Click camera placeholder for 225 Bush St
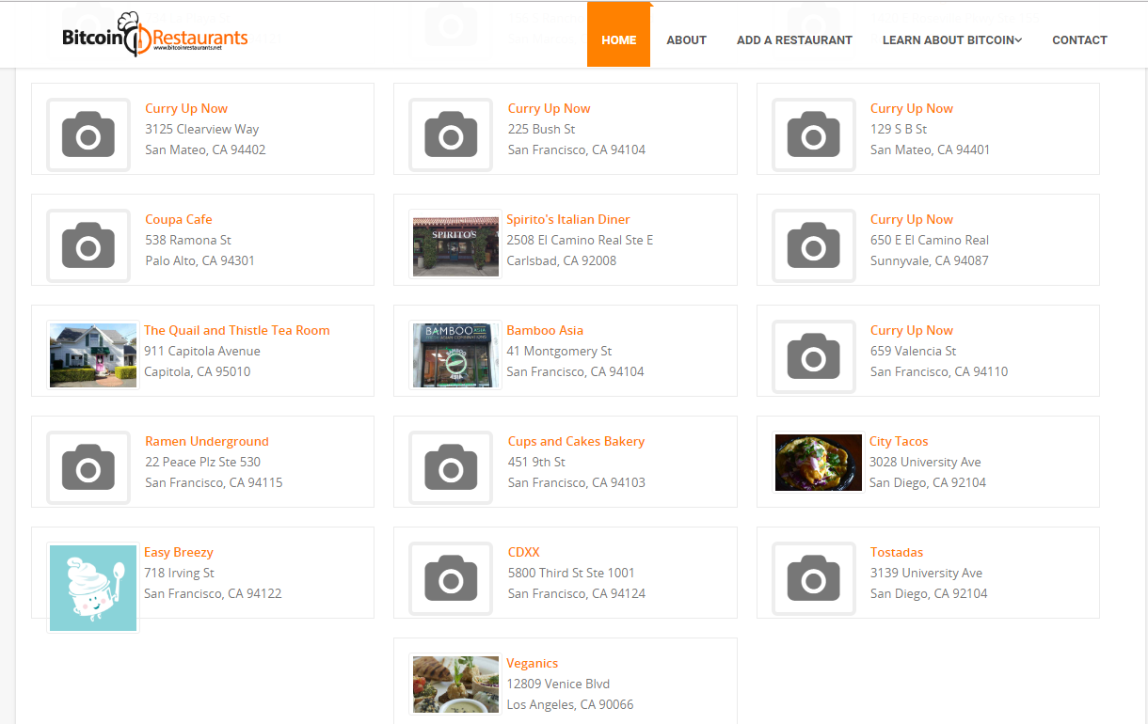 point(451,134)
